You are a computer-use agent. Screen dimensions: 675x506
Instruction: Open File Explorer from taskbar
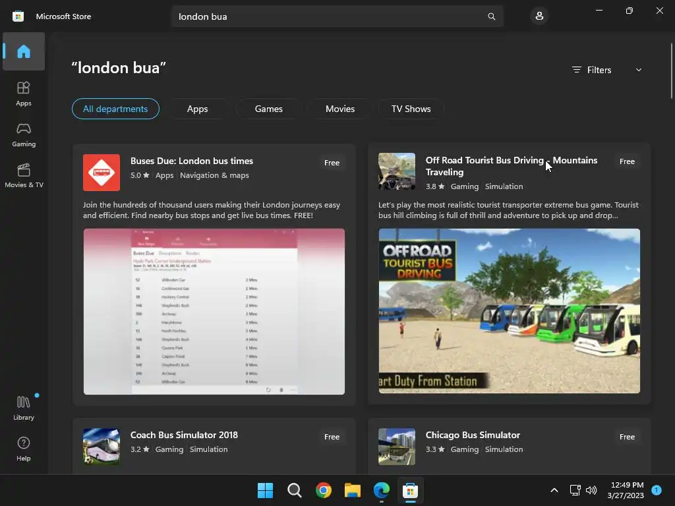pos(353,490)
